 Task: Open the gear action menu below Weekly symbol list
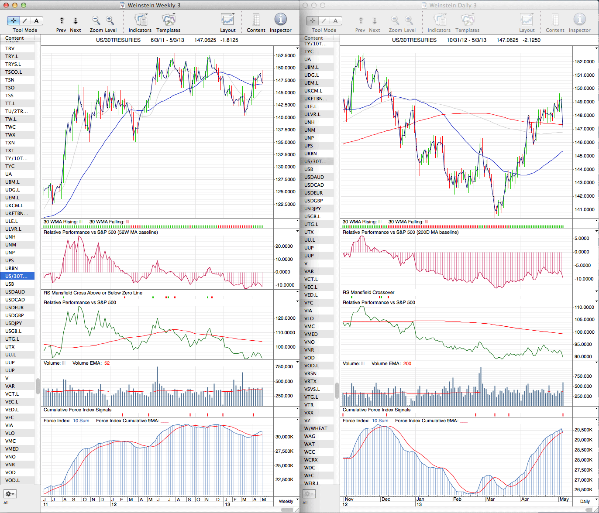(10, 494)
